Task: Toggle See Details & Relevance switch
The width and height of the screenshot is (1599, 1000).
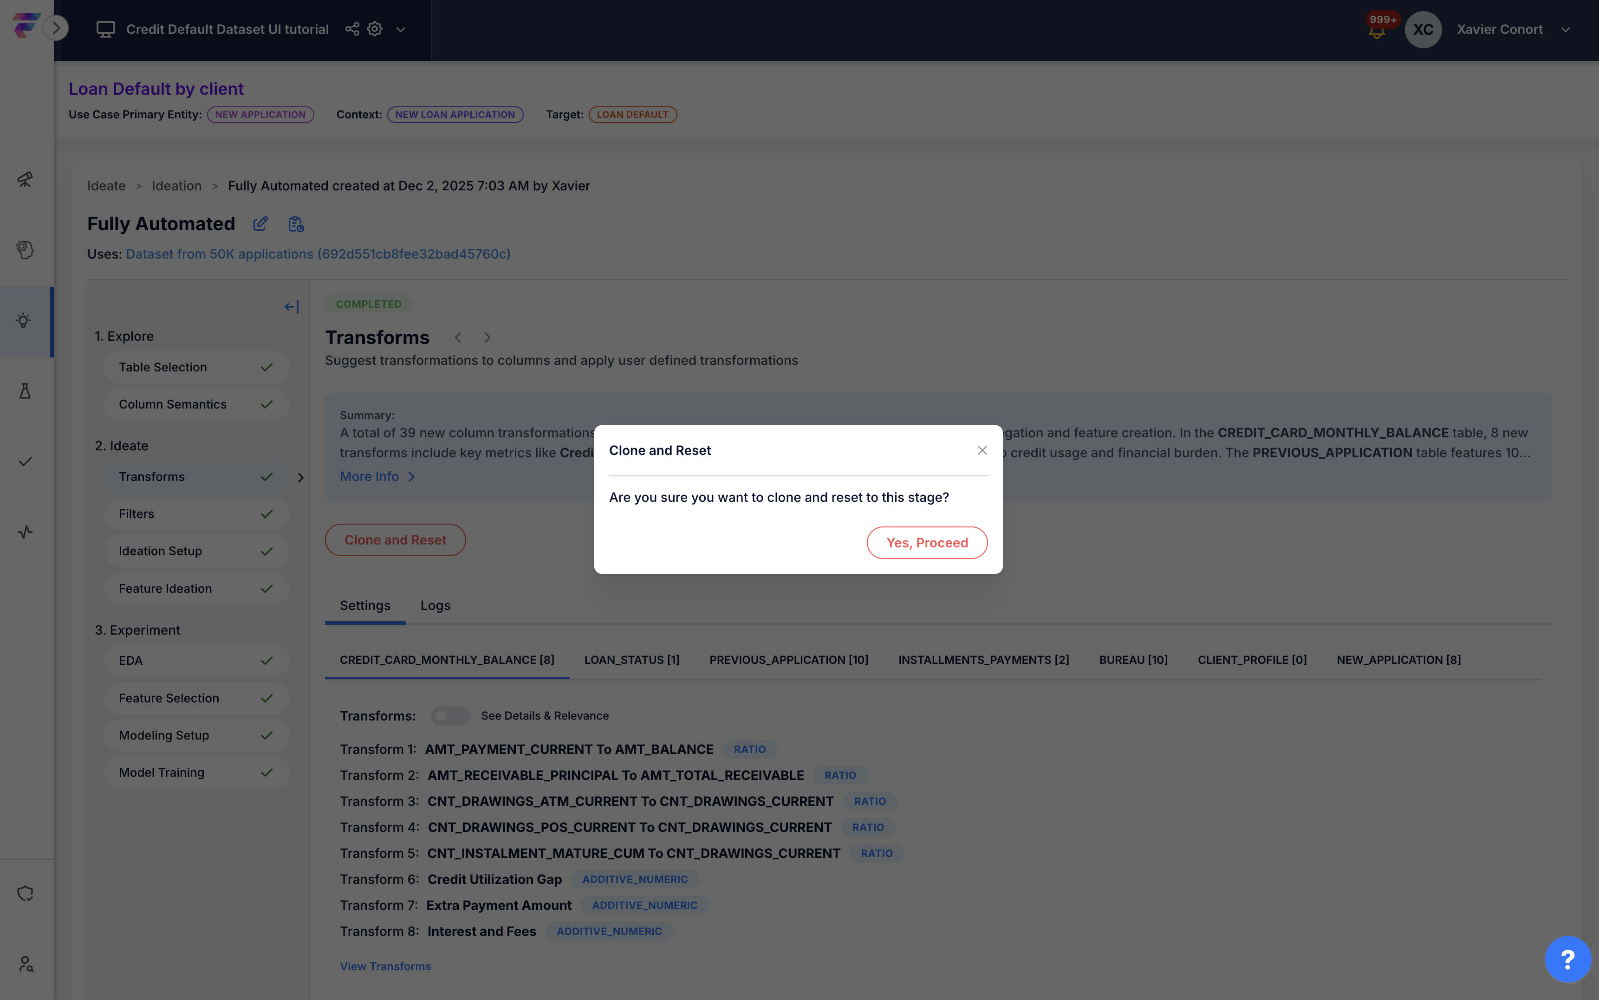Action: [450, 715]
